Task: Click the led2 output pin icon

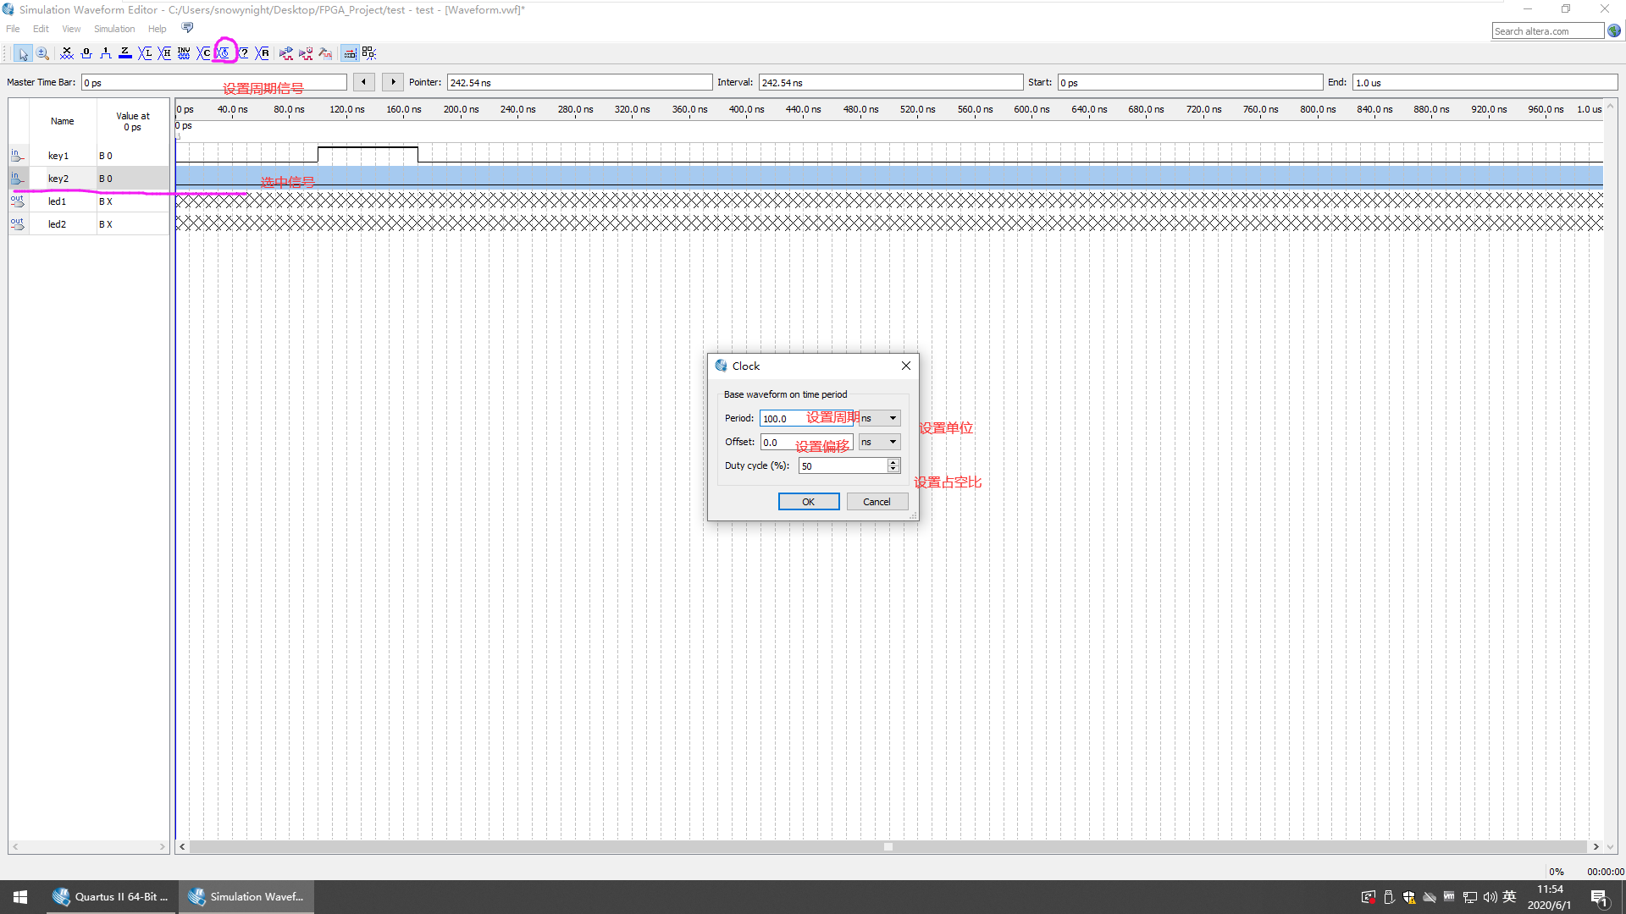Action: (18, 224)
